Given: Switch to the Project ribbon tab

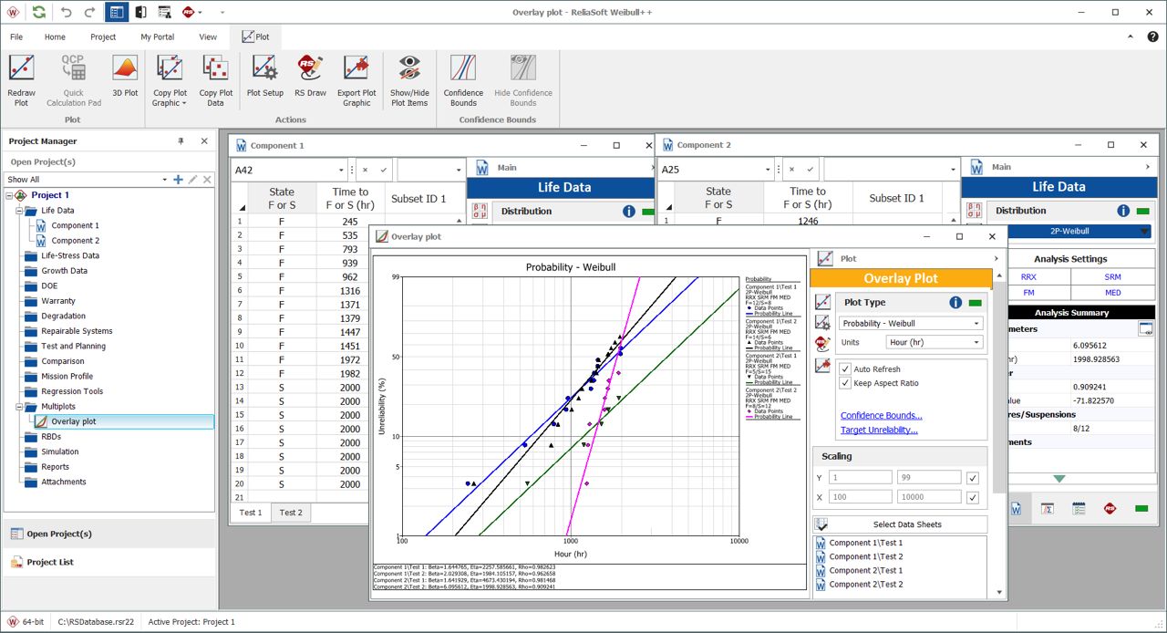Looking at the screenshot, I should pos(103,37).
